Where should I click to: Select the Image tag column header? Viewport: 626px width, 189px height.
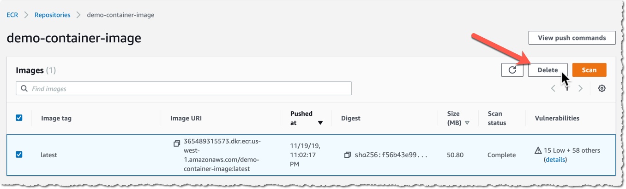56,118
